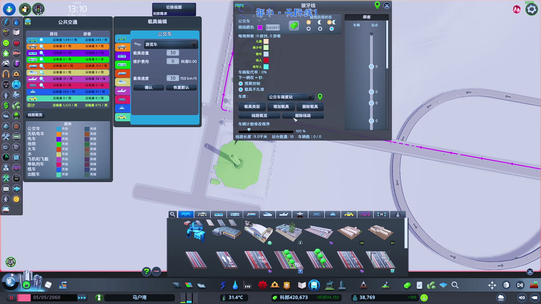Image resolution: width=541 pixels, height=304 pixels.
Task: Select night-only line activation radio button
Action: 320,29
